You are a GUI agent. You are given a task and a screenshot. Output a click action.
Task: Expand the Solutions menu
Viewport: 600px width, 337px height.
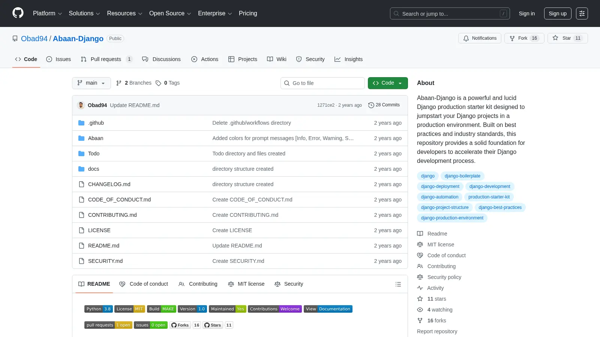84,13
